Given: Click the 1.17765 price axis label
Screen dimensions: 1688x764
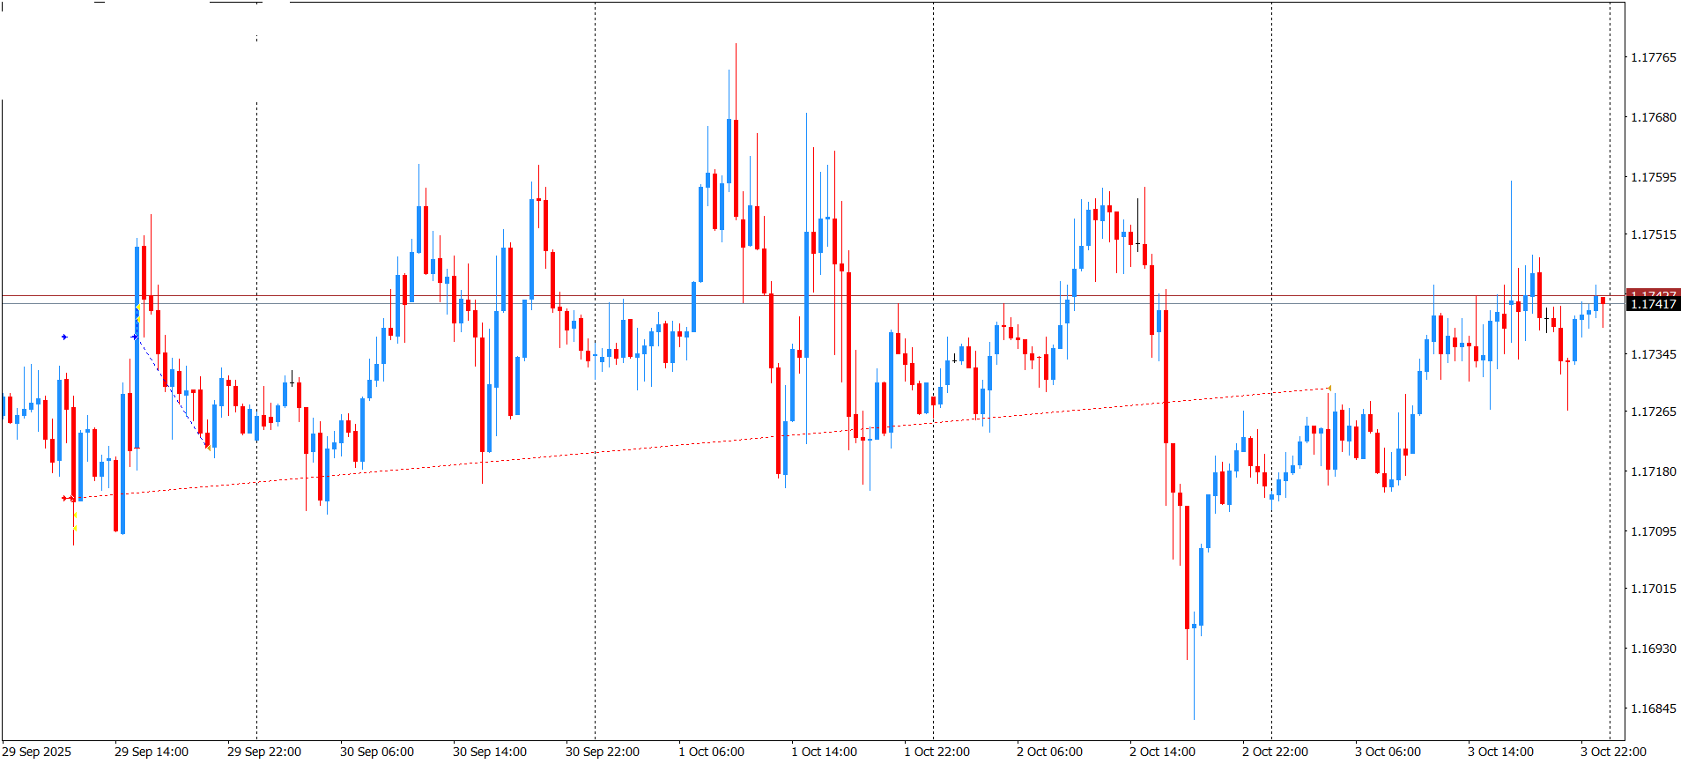Looking at the screenshot, I should click(1654, 57).
